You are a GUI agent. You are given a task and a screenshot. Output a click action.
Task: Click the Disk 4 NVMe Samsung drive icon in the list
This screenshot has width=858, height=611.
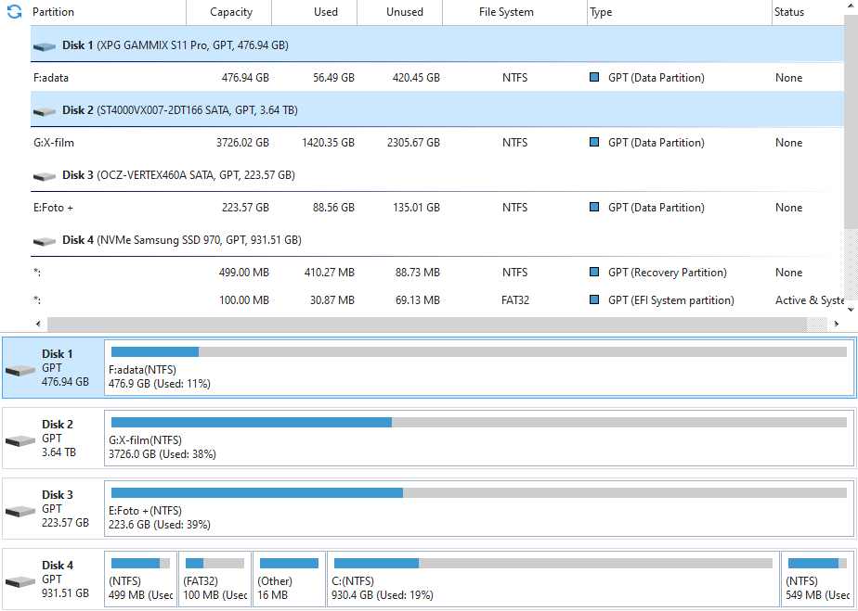click(44, 241)
